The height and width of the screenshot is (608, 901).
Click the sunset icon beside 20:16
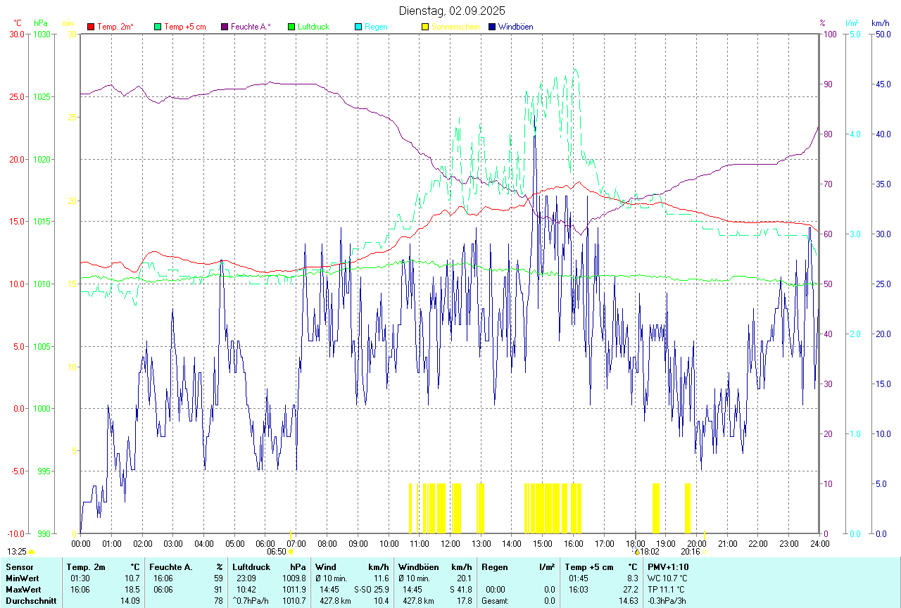click(x=705, y=552)
